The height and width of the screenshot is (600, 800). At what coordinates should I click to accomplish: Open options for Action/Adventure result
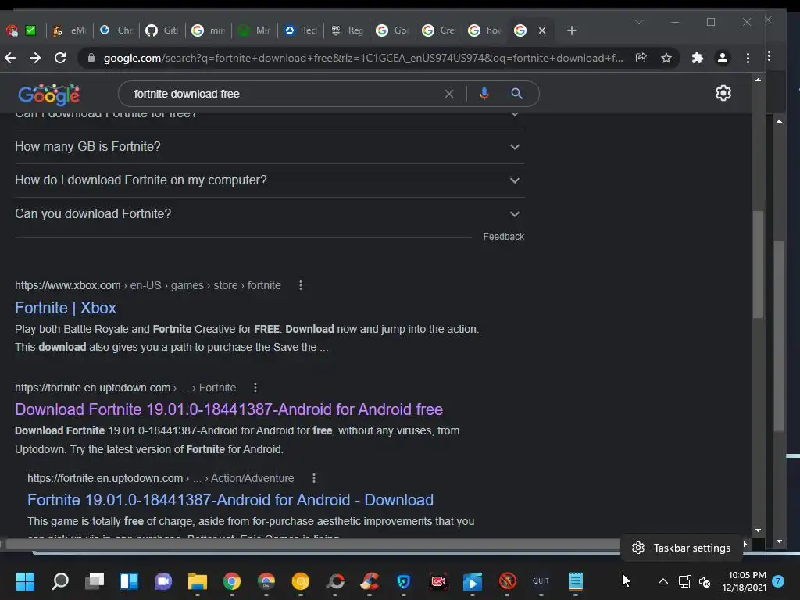coord(314,478)
